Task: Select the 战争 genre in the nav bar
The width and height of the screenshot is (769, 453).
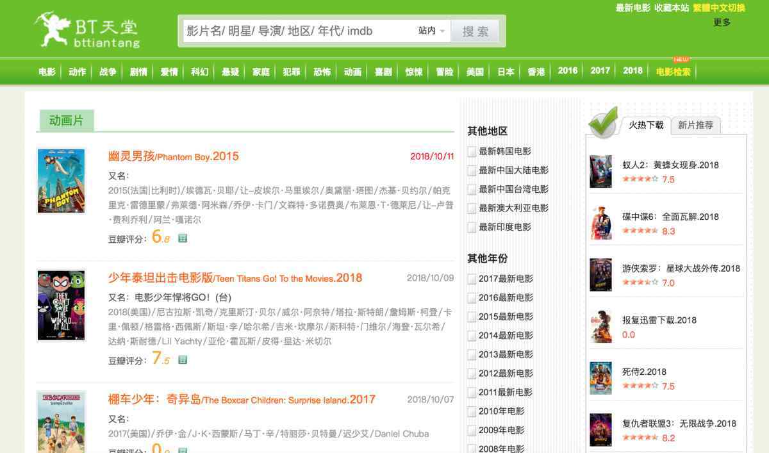Action: point(108,72)
